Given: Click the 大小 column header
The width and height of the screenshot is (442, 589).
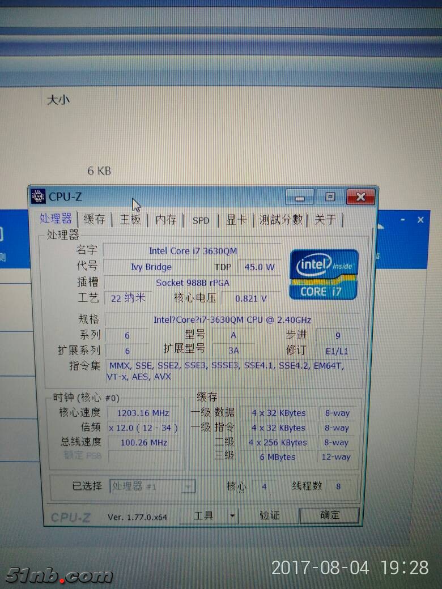Looking at the screenshot, I should coord(58,100).
